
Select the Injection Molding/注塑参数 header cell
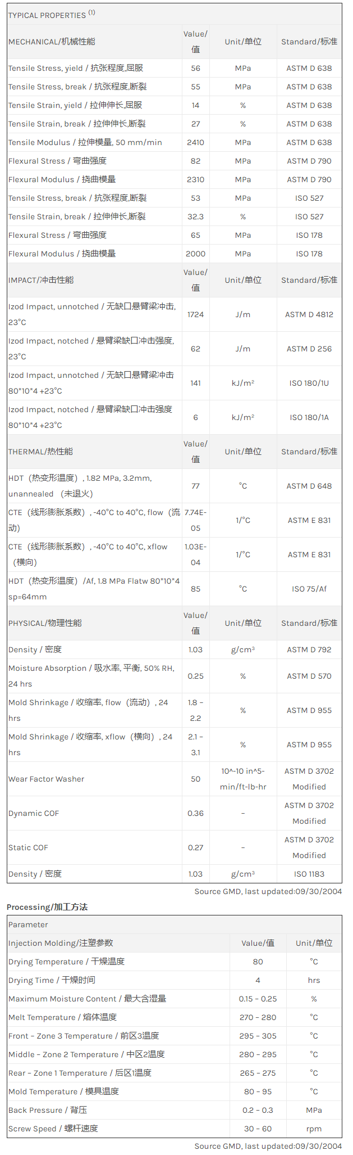(61, 943)
